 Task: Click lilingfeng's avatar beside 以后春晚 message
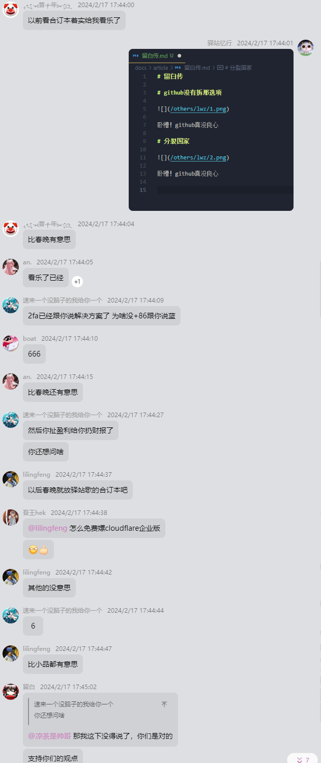pos(11,479)
